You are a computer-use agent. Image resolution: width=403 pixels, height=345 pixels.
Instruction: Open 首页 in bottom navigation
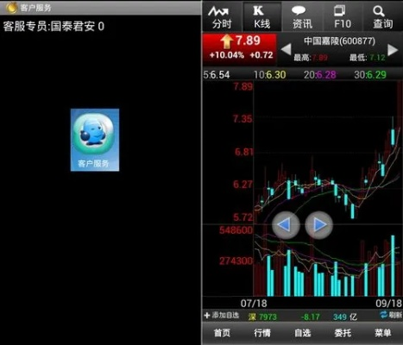click(222, 333)
